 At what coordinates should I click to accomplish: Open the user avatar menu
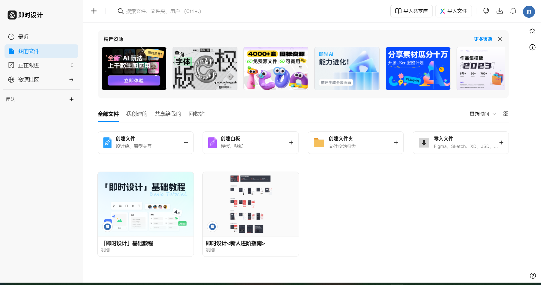pos(529,12)
